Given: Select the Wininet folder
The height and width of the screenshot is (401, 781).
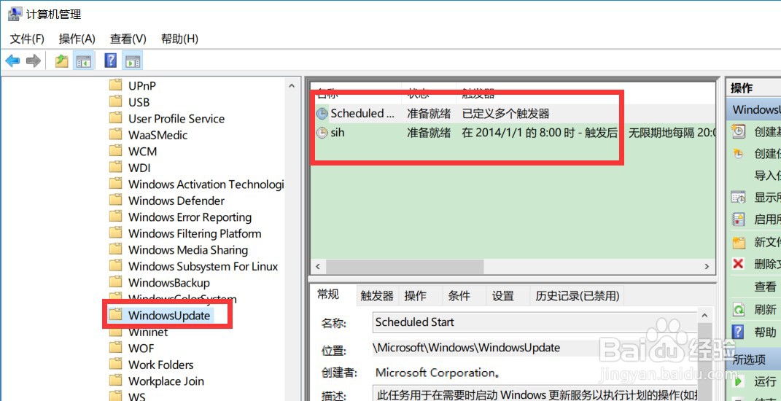Looking at the screenshot, I should tap(148, 332).
